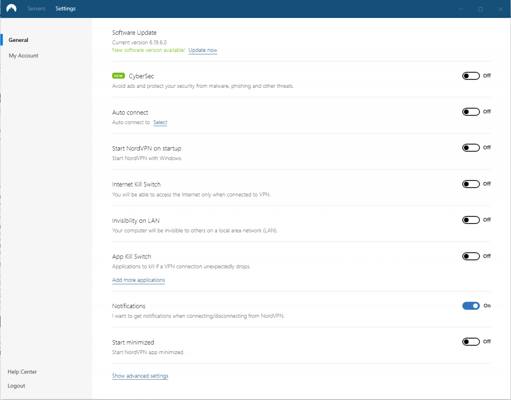Enable the App Kill Switch toggle

pos(471,256)
